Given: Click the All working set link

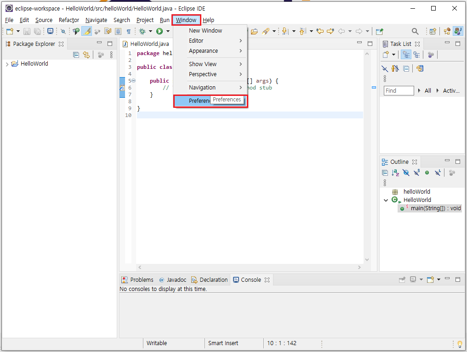Looking at the screenshot, I should point(427,91).
